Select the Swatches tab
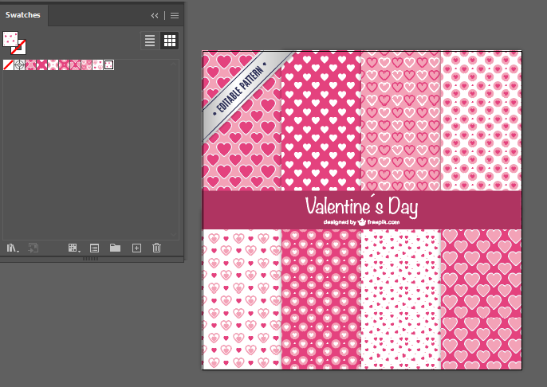The height and width of the screenshot is (387, 547). [23, 15]
